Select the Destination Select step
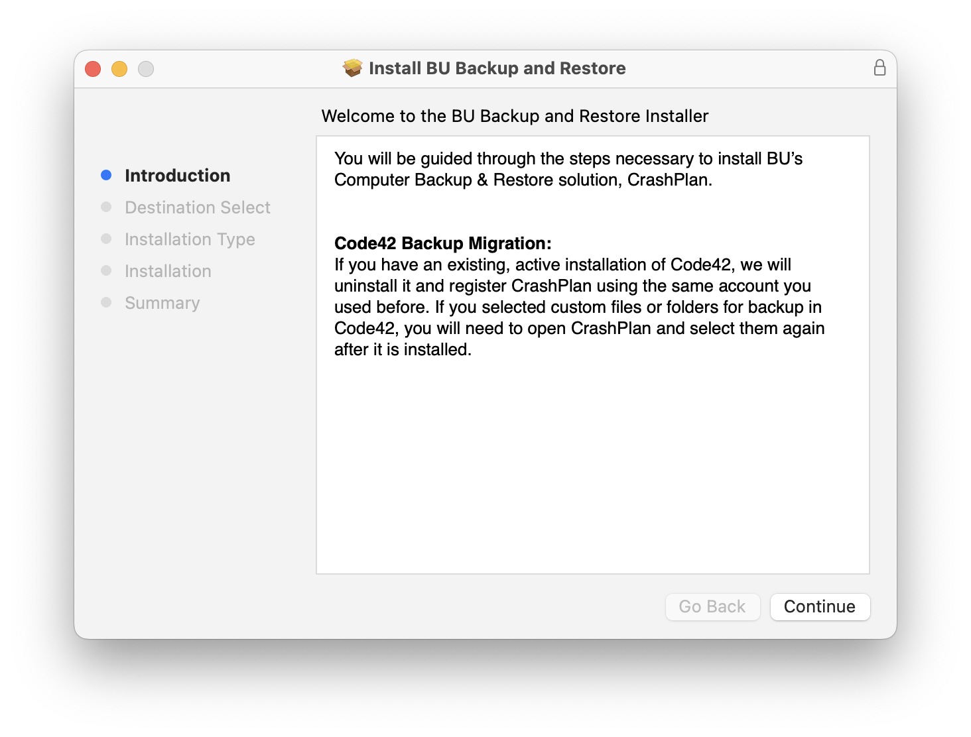 [x=197, y=207]
